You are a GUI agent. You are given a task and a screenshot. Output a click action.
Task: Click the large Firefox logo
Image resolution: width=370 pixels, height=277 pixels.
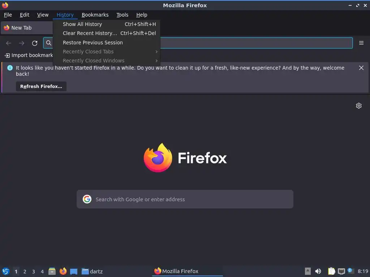pos(158,158)
